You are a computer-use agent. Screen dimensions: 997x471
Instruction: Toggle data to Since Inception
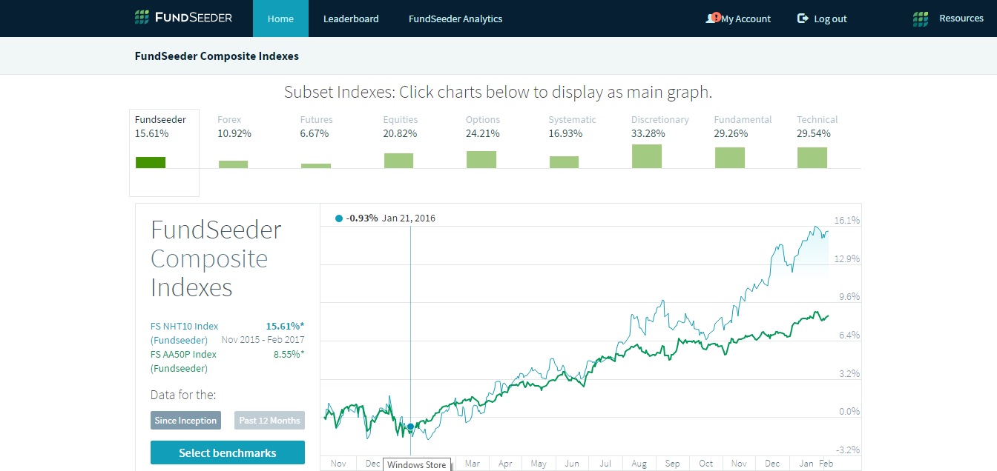[x=185, y=421]
